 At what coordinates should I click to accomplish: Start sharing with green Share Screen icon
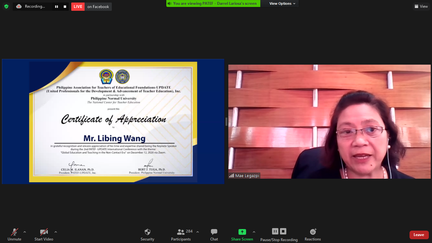pyautogui.click(x=242, y=232)
